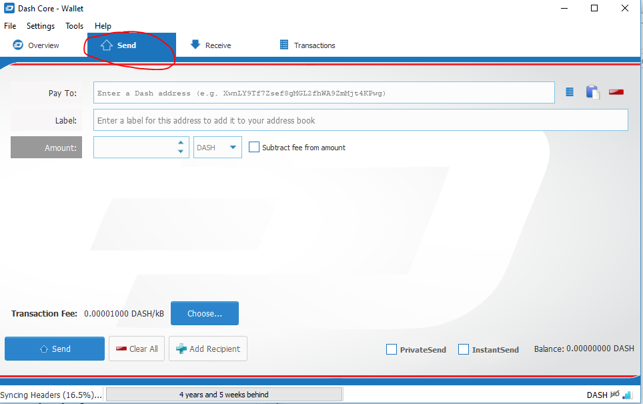Switch to the Overview tab

click(x=35, y=45)
